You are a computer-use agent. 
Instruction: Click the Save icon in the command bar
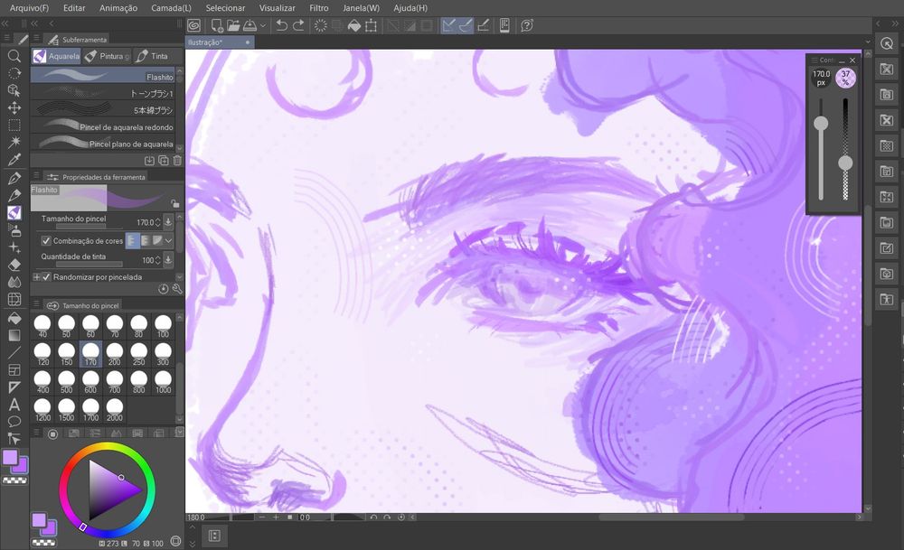pos(250,25)
